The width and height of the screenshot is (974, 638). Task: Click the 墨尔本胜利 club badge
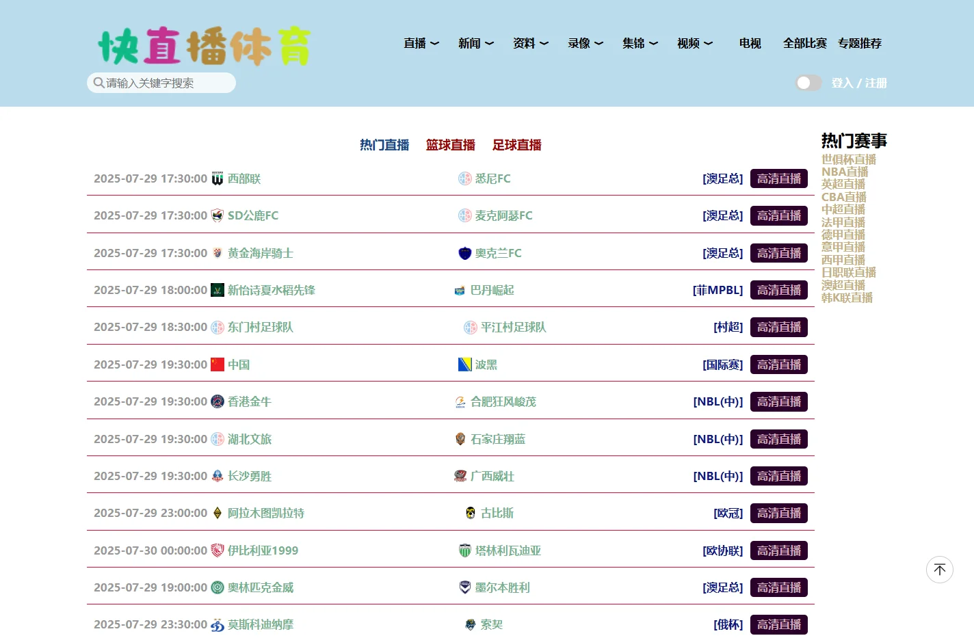465,587
